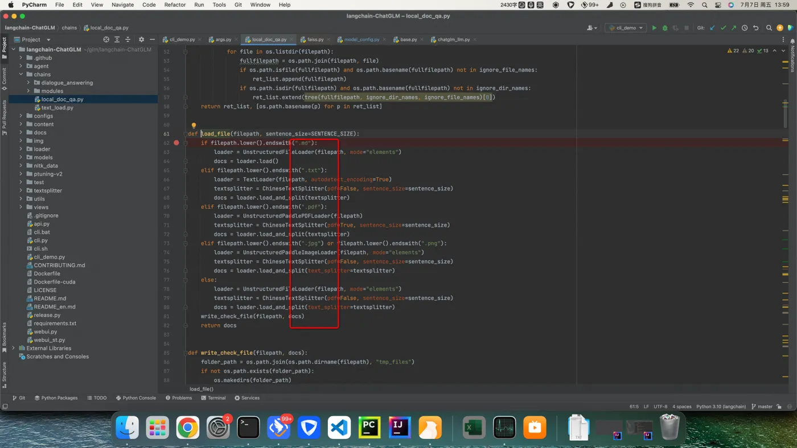Image resolution: width=797 pixels, height=448 pixels.
Task: Push commits with the Git green arrow
Action: click(734, 28)
